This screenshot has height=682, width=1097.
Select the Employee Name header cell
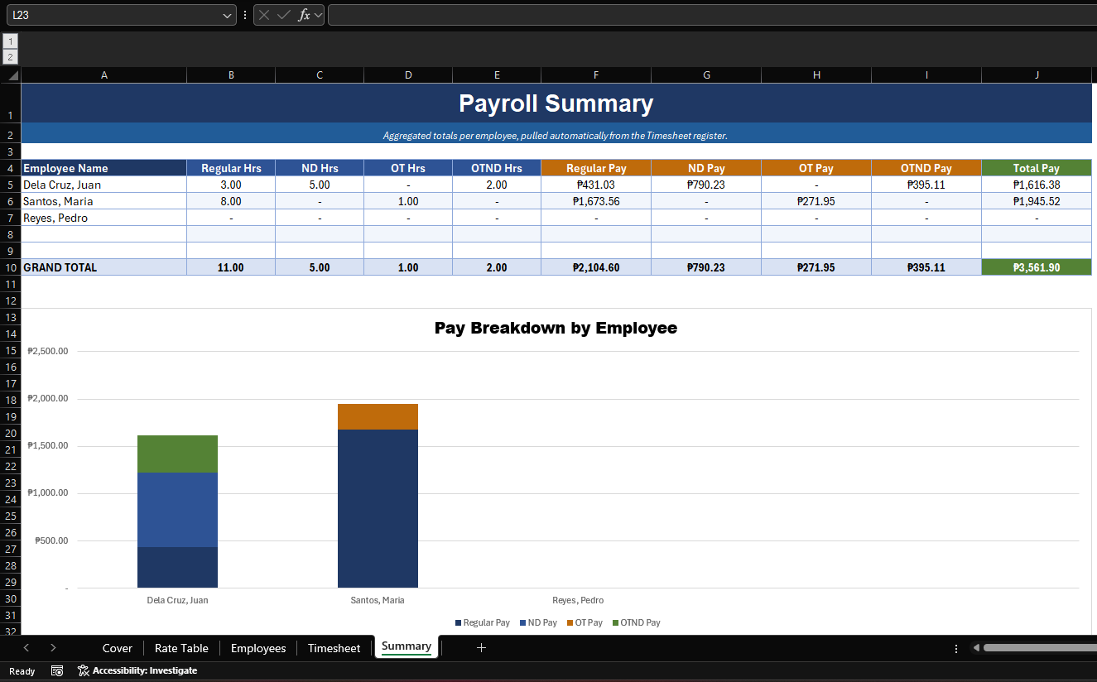point(104,168)
